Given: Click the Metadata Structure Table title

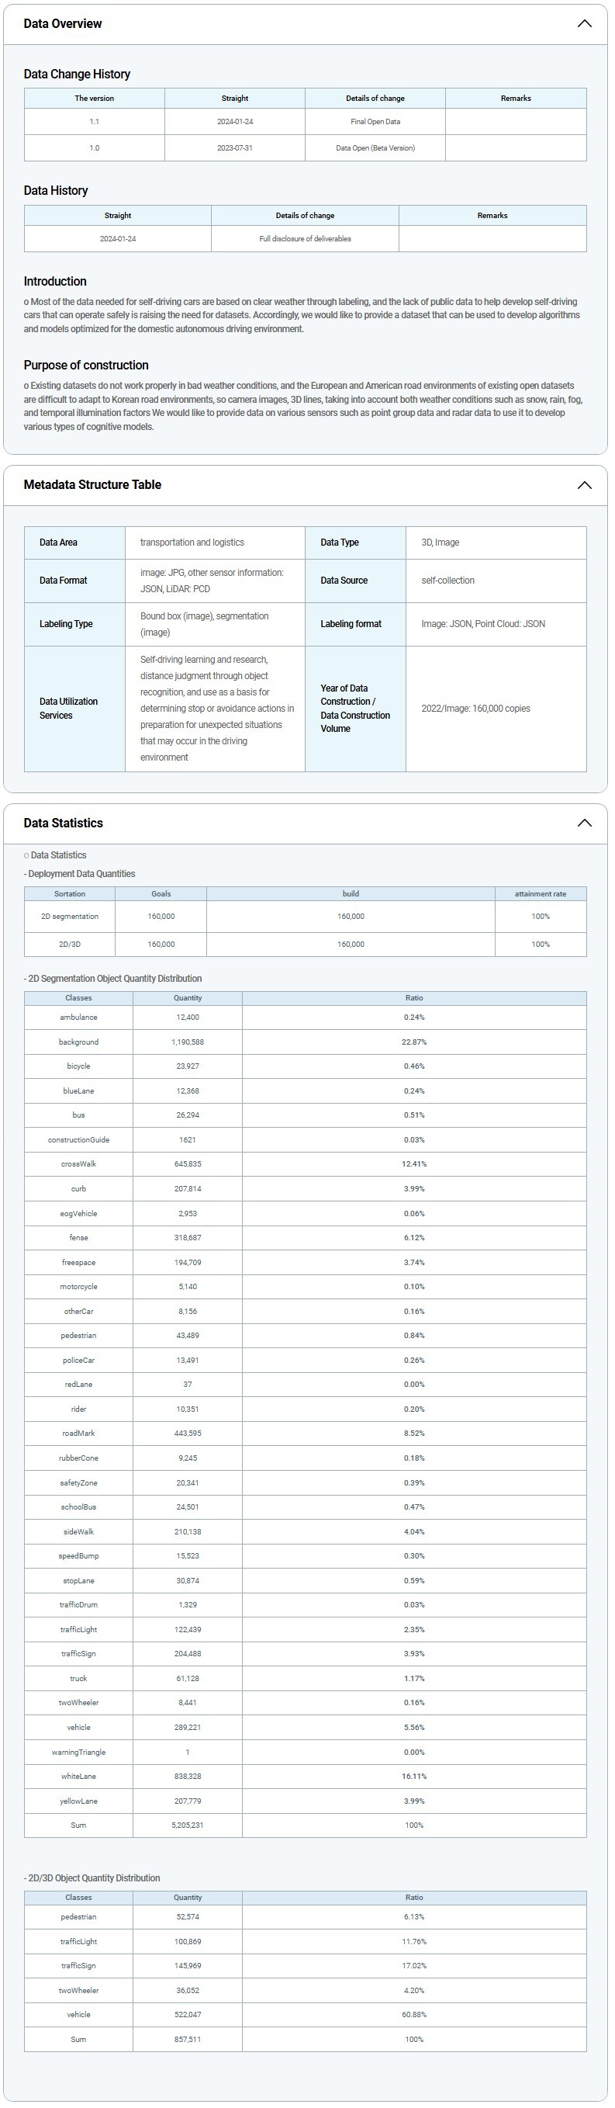Looking at the screenshot, I should [92, 485].
